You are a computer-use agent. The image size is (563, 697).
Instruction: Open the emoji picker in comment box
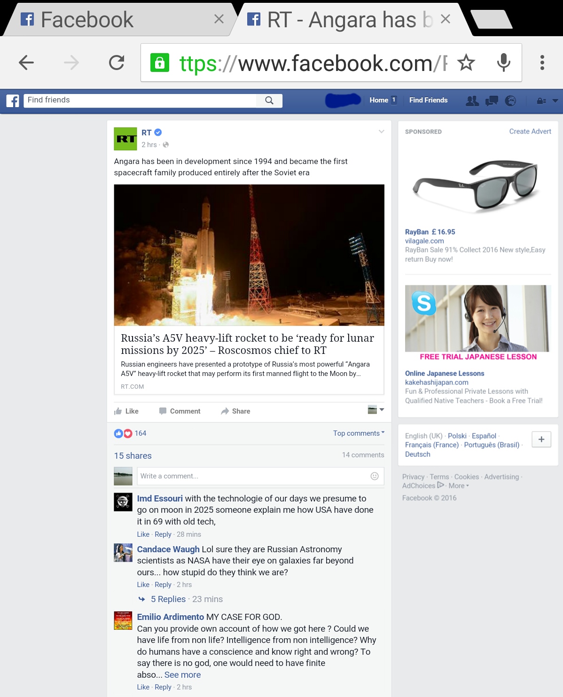(375, 476)
